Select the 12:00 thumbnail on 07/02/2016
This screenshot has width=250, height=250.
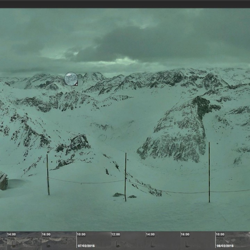point(128,241)
